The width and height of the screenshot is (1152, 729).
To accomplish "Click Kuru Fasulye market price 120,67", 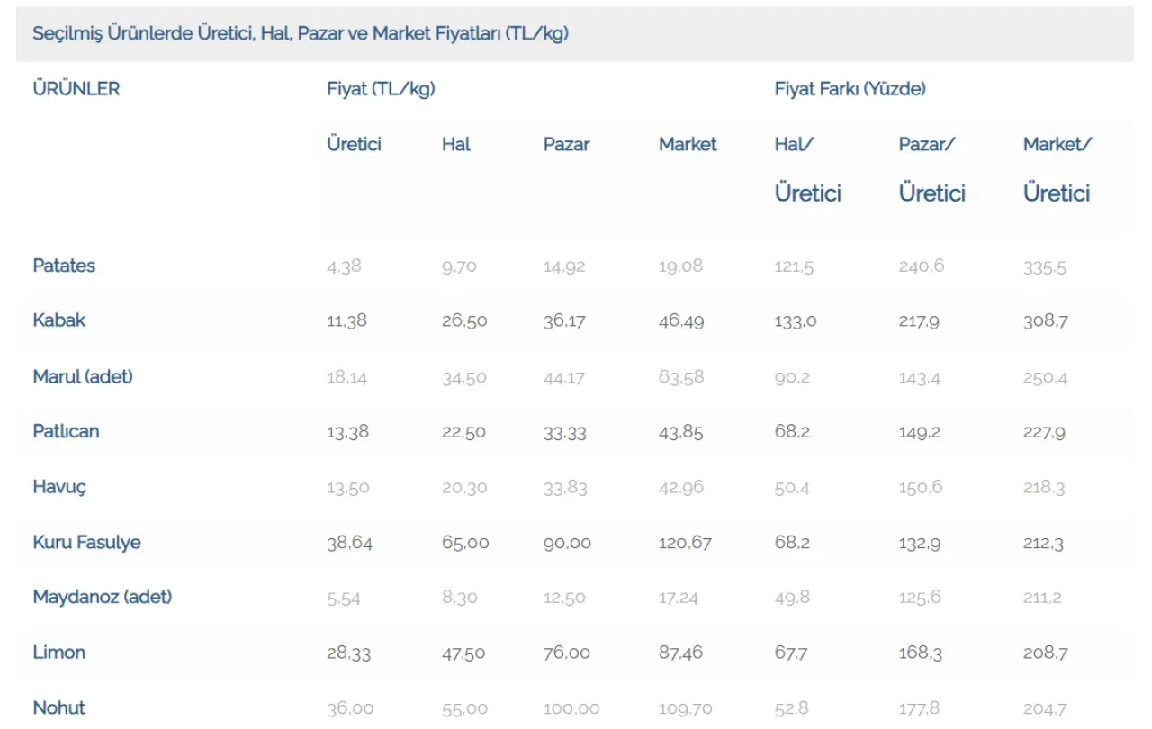I will point(685,543).
